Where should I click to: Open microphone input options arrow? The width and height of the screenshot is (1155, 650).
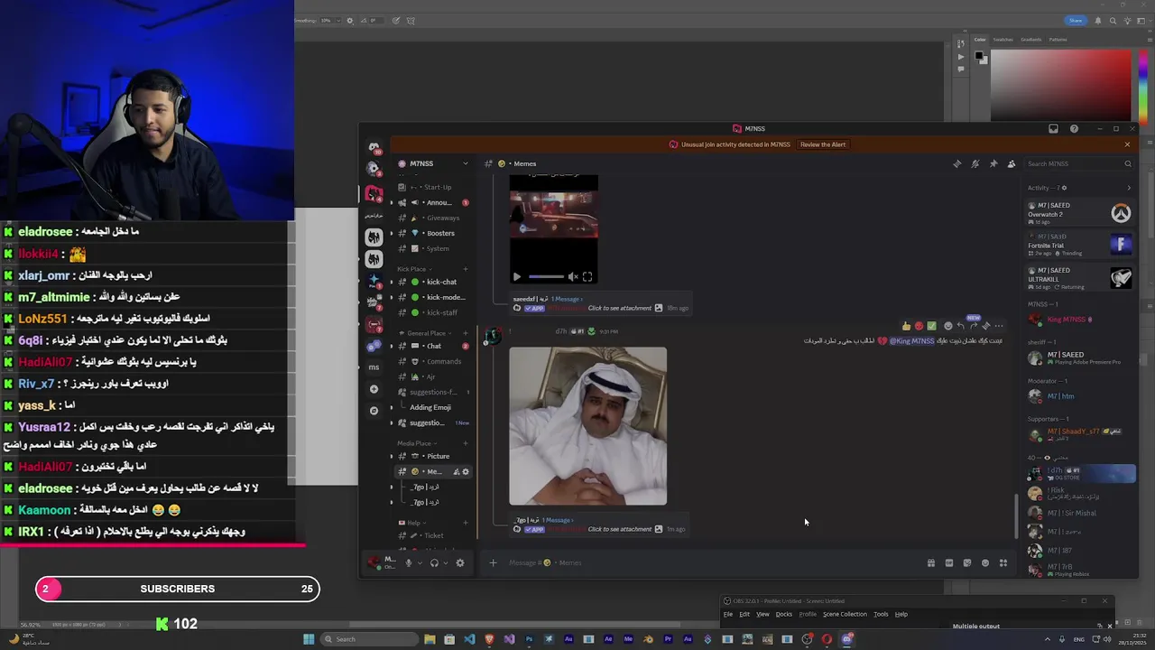420,563
